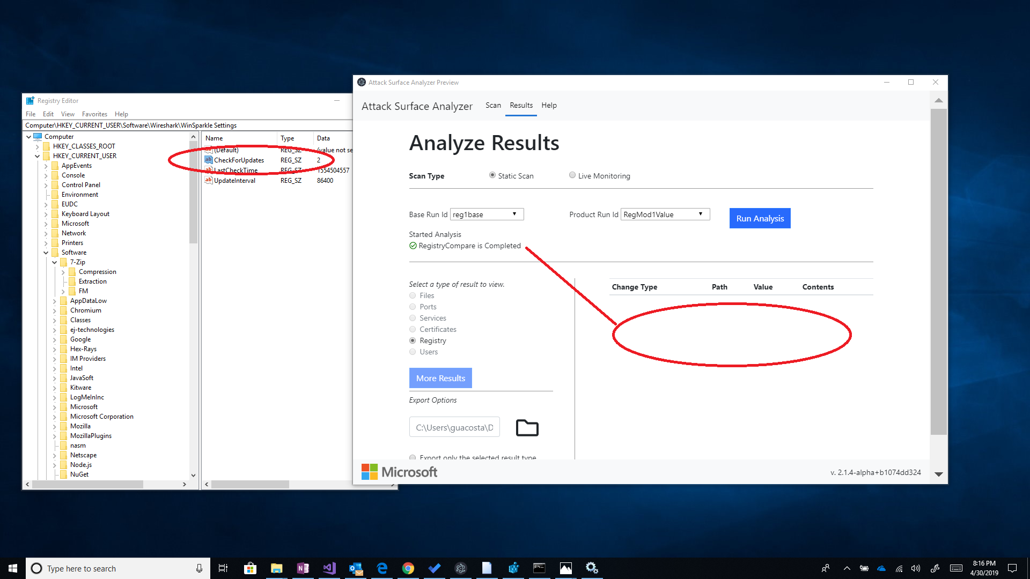Click the export path input field
1030x579 pixels.
click(454, 427)
